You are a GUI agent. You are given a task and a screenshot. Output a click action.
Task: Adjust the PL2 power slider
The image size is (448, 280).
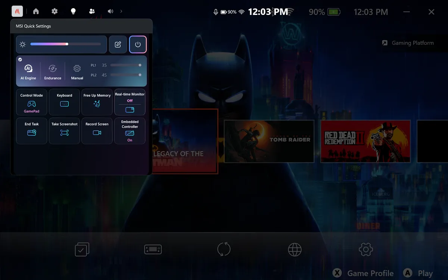(125, 75)
